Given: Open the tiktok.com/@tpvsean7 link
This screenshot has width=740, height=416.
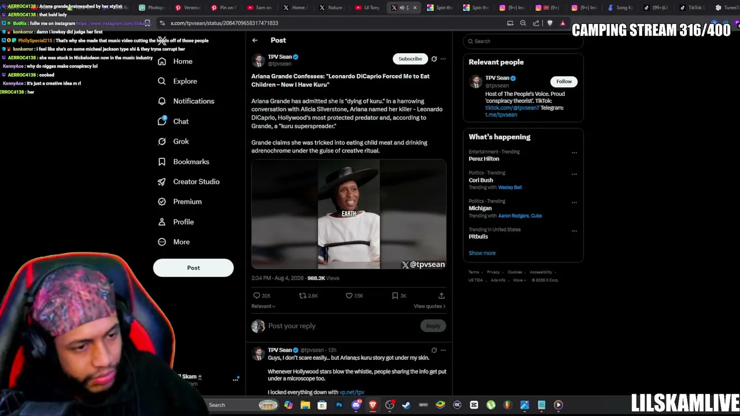Looking at the screenshot, I should click(512, 108).
